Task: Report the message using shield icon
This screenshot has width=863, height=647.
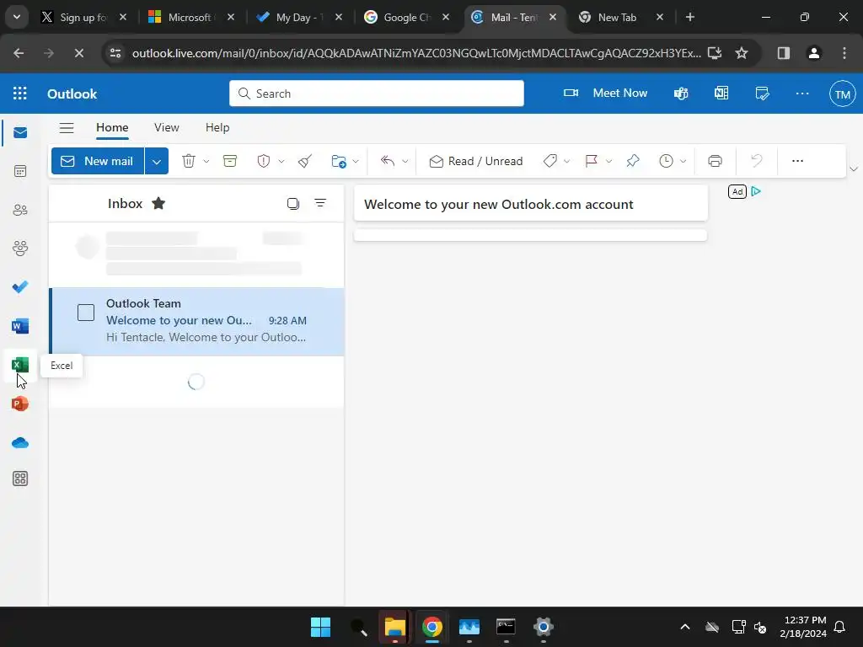Action: coord(264,161)
